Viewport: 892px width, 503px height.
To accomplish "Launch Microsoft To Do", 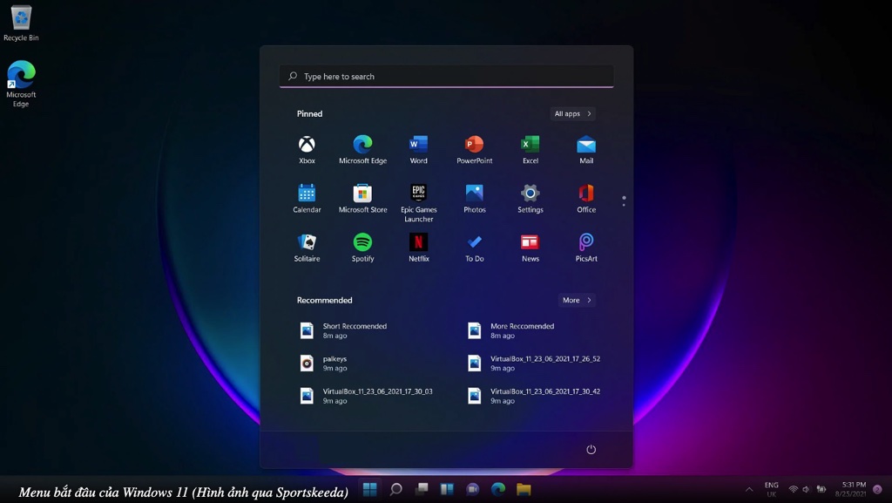I will point(474,245).
